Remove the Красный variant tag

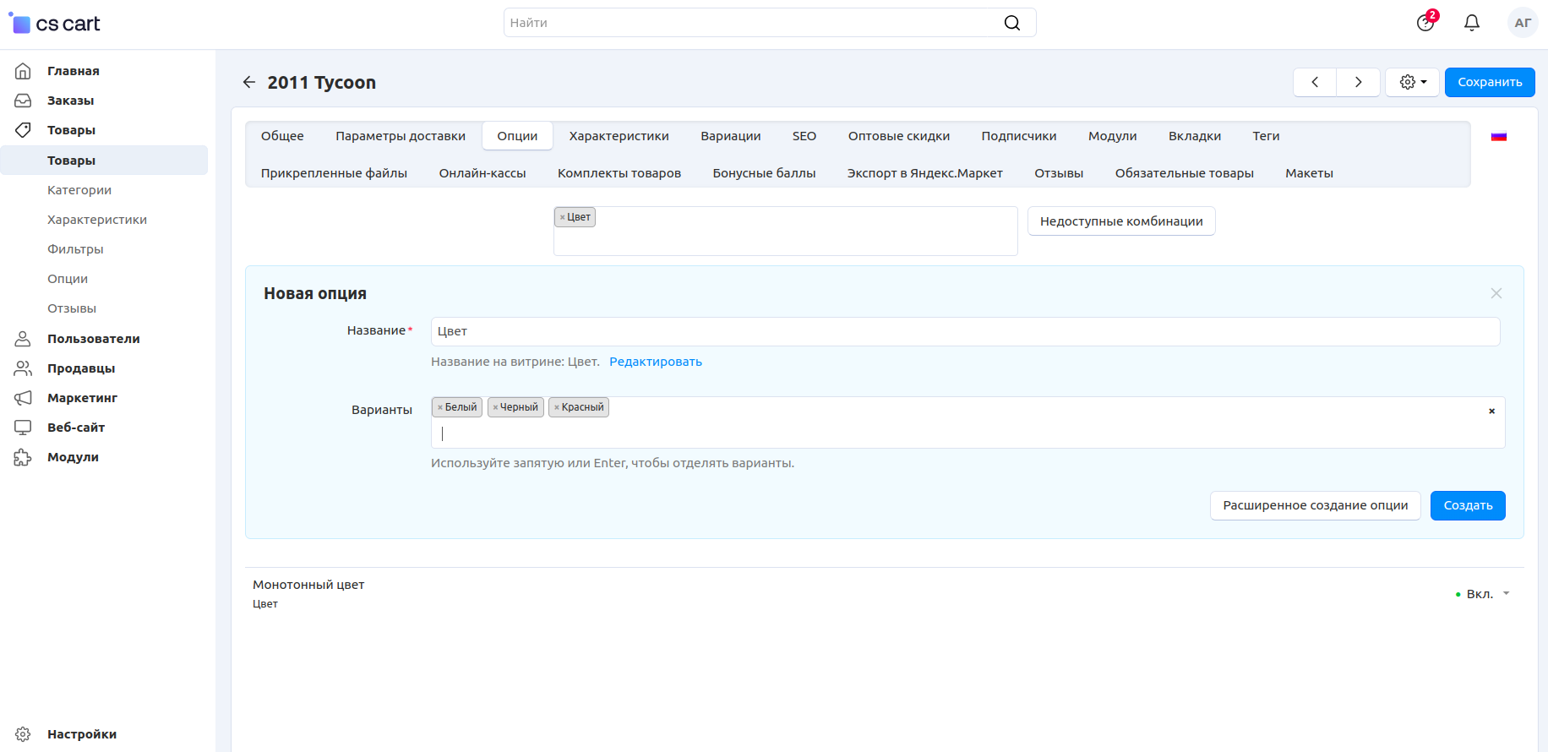[x=557, y=407]
